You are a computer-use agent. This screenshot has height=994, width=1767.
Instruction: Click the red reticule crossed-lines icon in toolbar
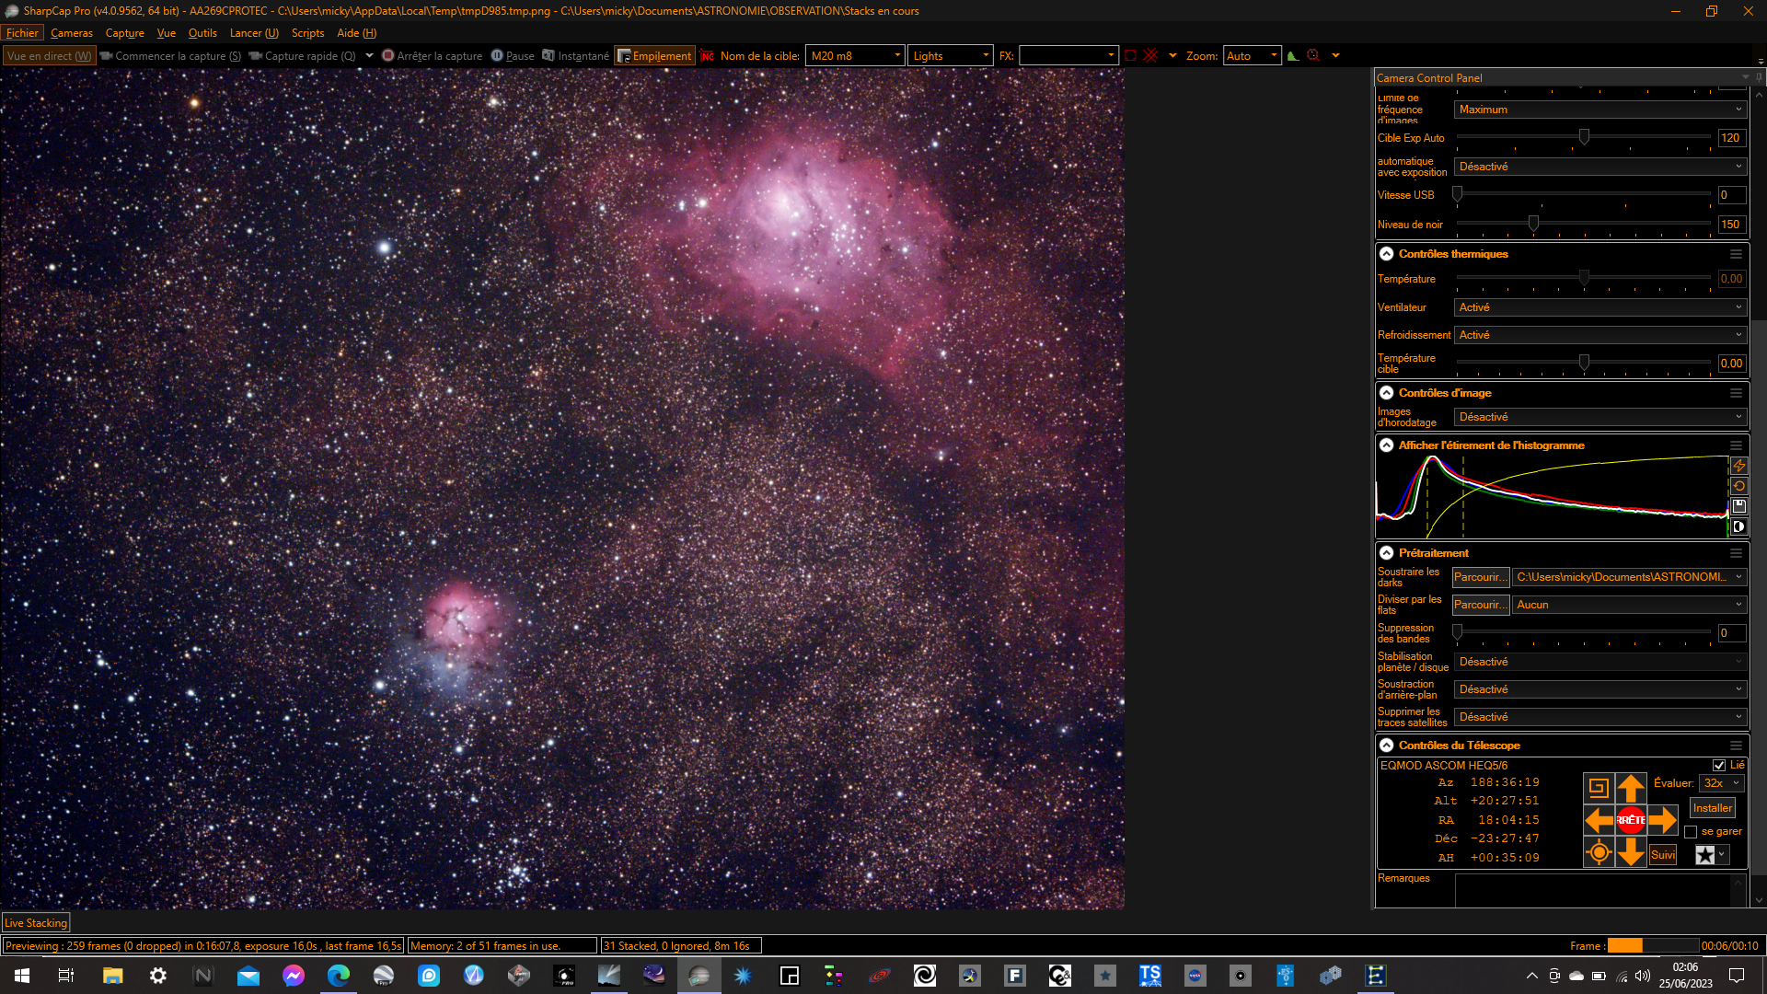point(1150,56)
